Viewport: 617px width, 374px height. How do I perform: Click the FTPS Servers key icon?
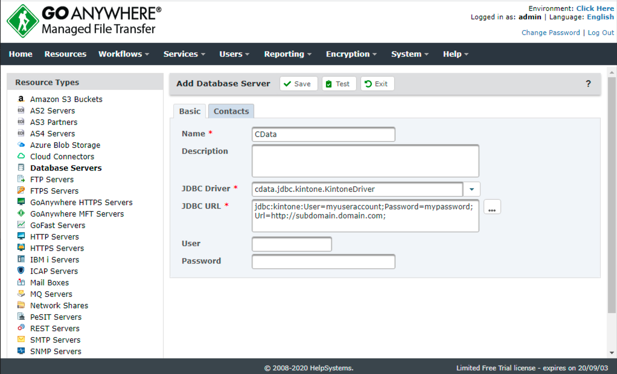point(21,191)
